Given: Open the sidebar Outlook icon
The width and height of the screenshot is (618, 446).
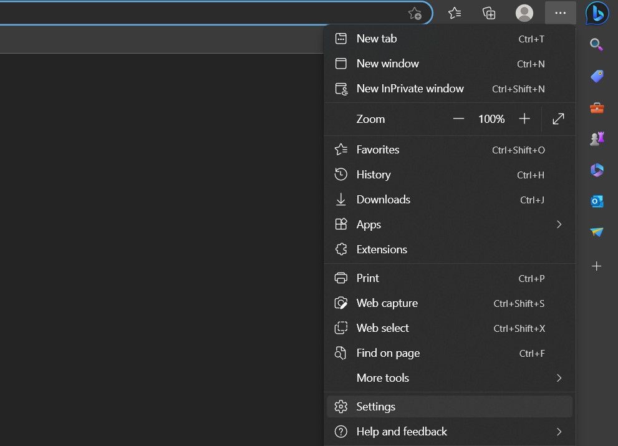Looking at the screenshot, I should pyautogui.click(x=597, y=201).
